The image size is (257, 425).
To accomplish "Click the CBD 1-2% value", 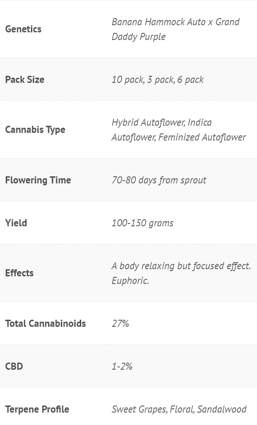I will (122, 366).
